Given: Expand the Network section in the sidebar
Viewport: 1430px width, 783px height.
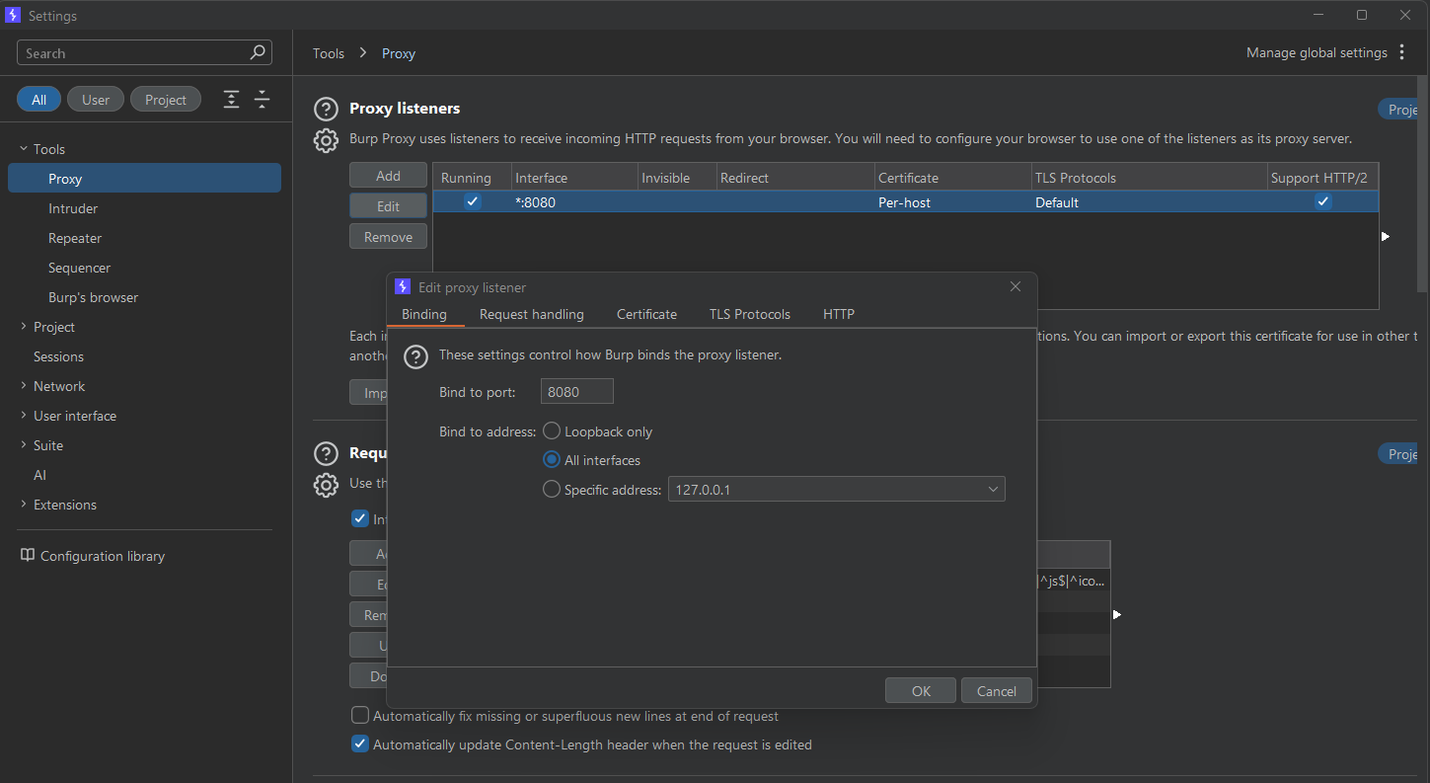Looking at the screenshot, I should pos(25,385).
